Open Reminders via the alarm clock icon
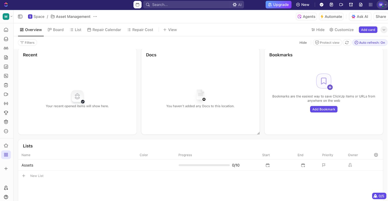 tap(351, 5)
